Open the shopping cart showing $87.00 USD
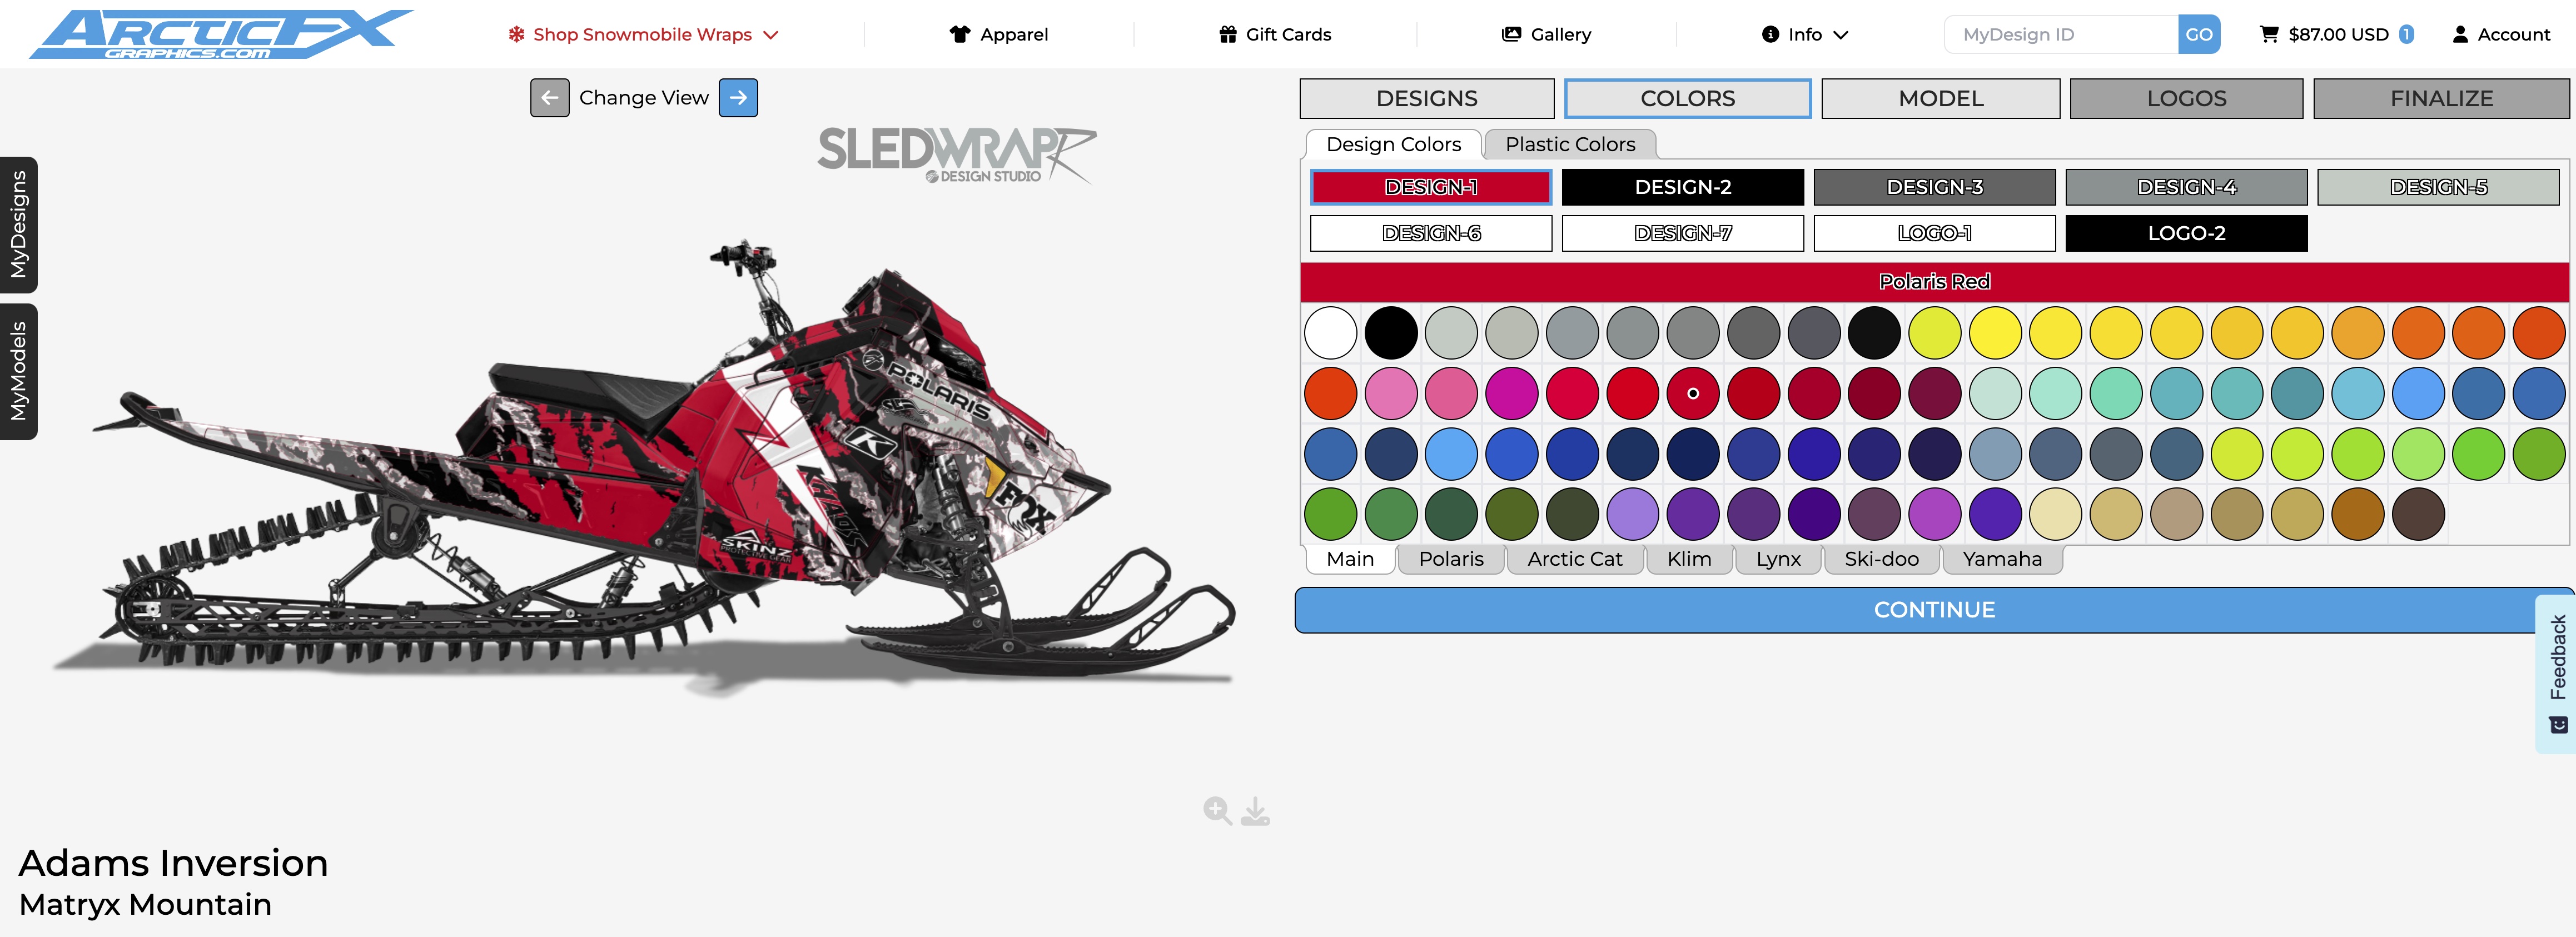The height and width of the screenshot is (937, 2576). [2336, 34]
